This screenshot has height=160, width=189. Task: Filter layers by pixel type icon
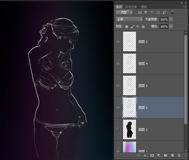(140, 12)
